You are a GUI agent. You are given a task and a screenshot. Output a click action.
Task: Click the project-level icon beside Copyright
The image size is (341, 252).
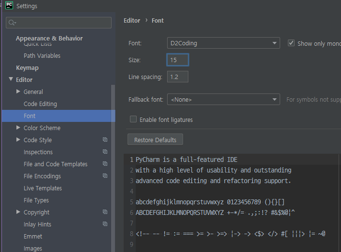pos(105,212)
